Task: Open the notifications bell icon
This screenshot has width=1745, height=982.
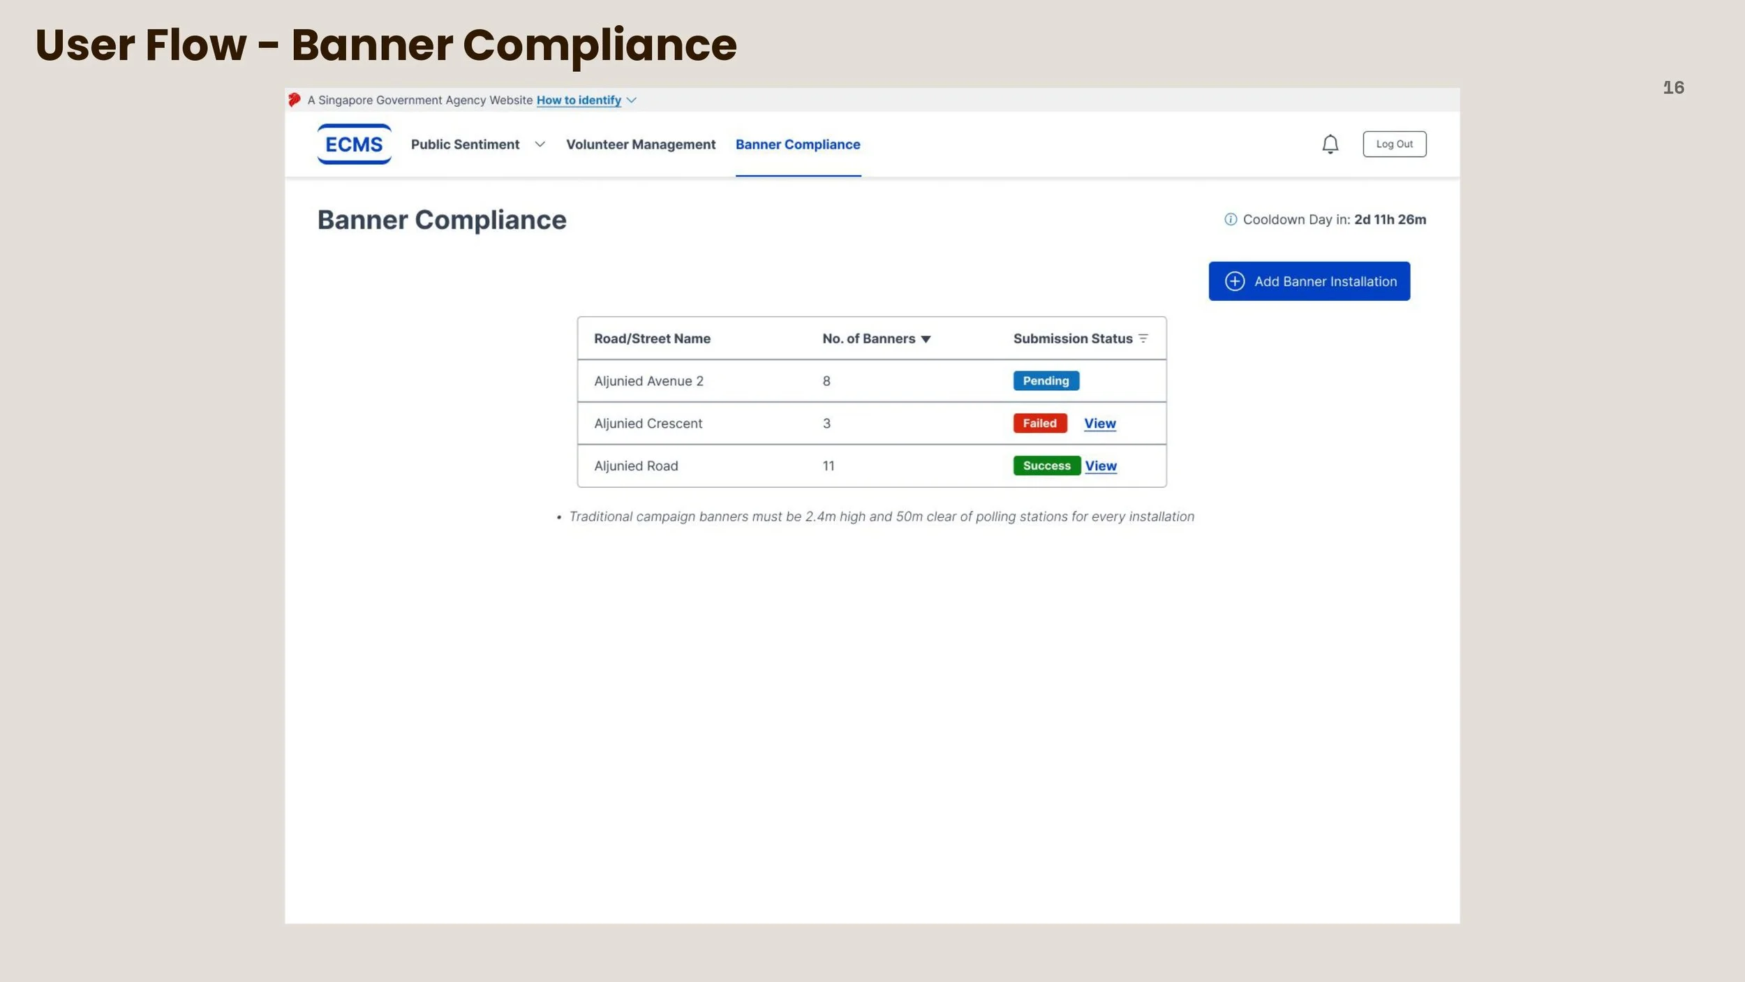Action: pyautogui.click(x=1330, y=144)
